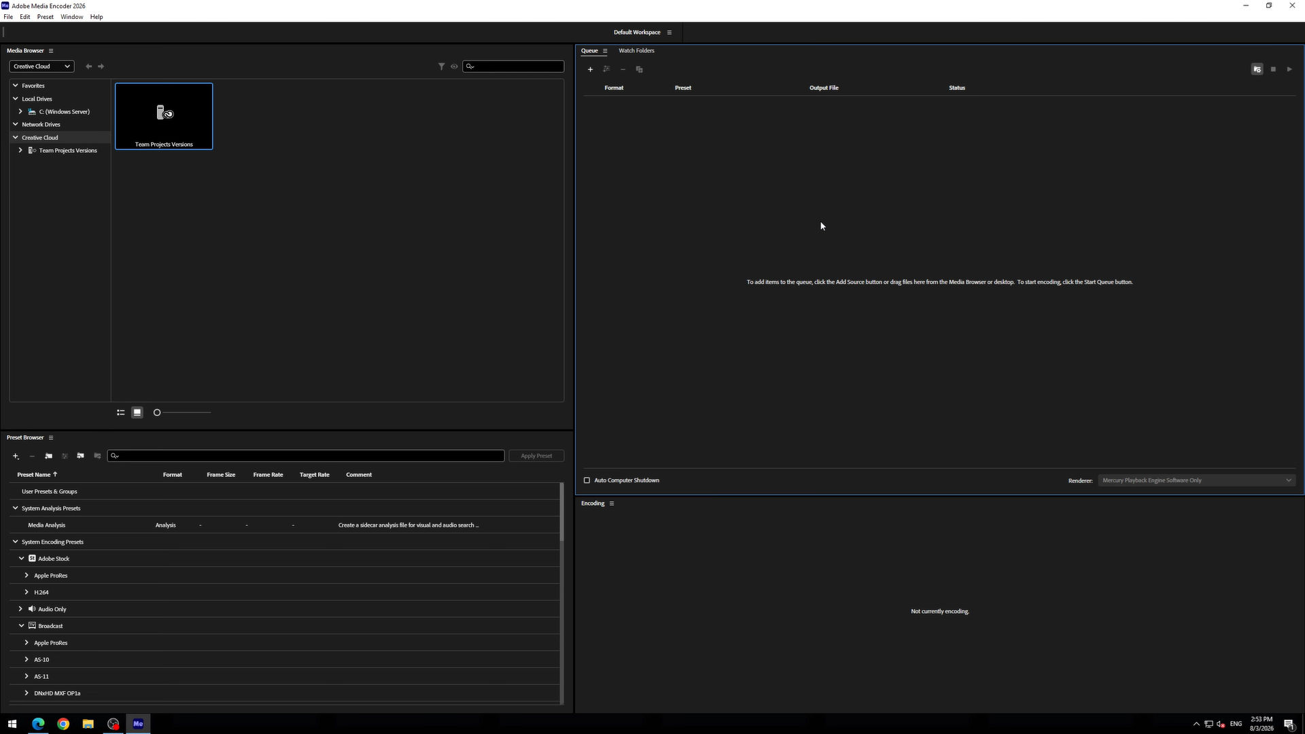Viewport: 1305px width, 734px height.
Task: Click the Preset Browser search field
Action: (306, 456)
